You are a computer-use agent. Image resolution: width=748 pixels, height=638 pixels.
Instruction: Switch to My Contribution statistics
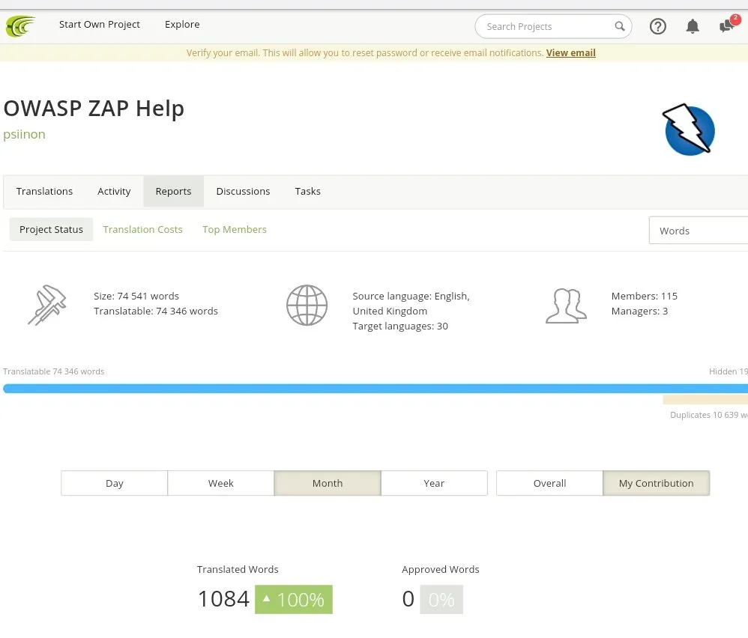point(657,483)
